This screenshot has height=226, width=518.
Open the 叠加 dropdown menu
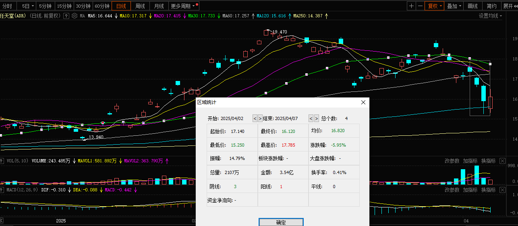454,6
